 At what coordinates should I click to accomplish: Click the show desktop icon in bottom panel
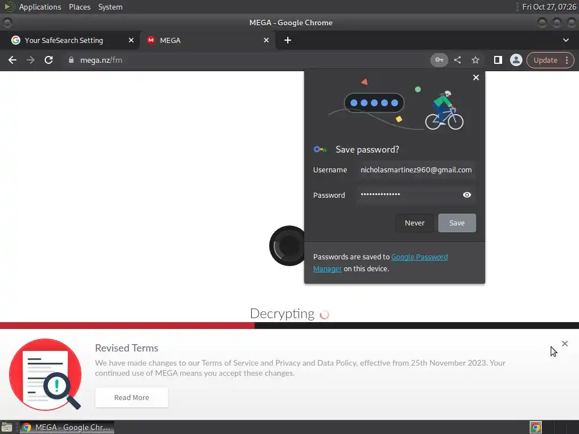coord(7,427)
